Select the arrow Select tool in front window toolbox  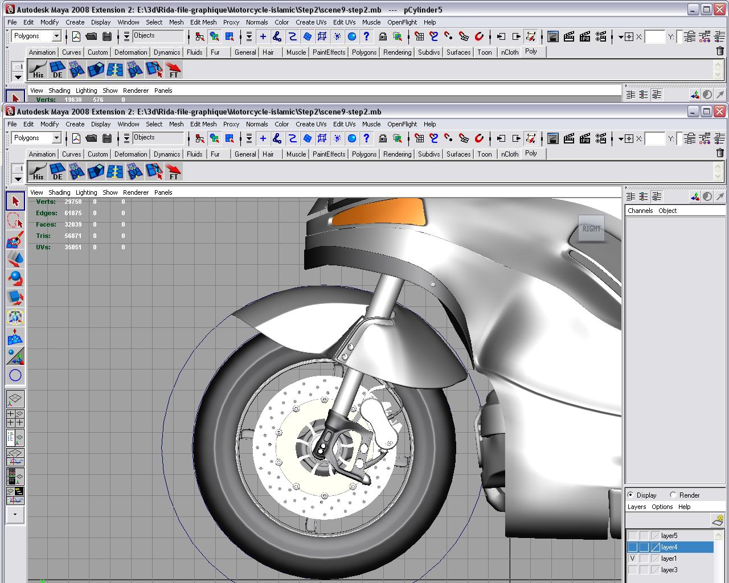15,201
